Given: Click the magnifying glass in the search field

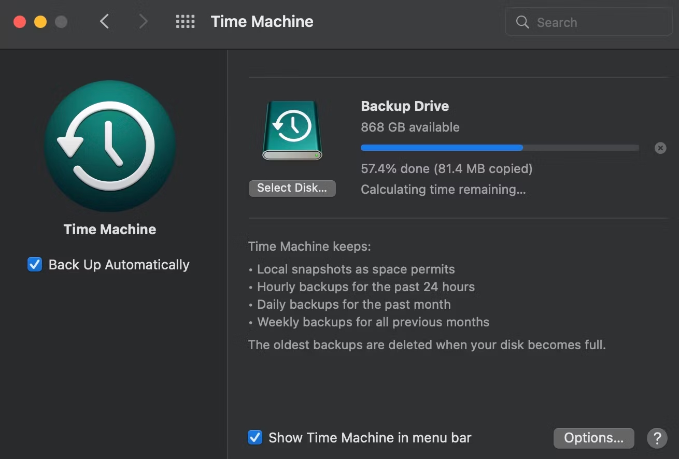Looking at the screenshot, I should pyautogui.click(x=522, y=22).
